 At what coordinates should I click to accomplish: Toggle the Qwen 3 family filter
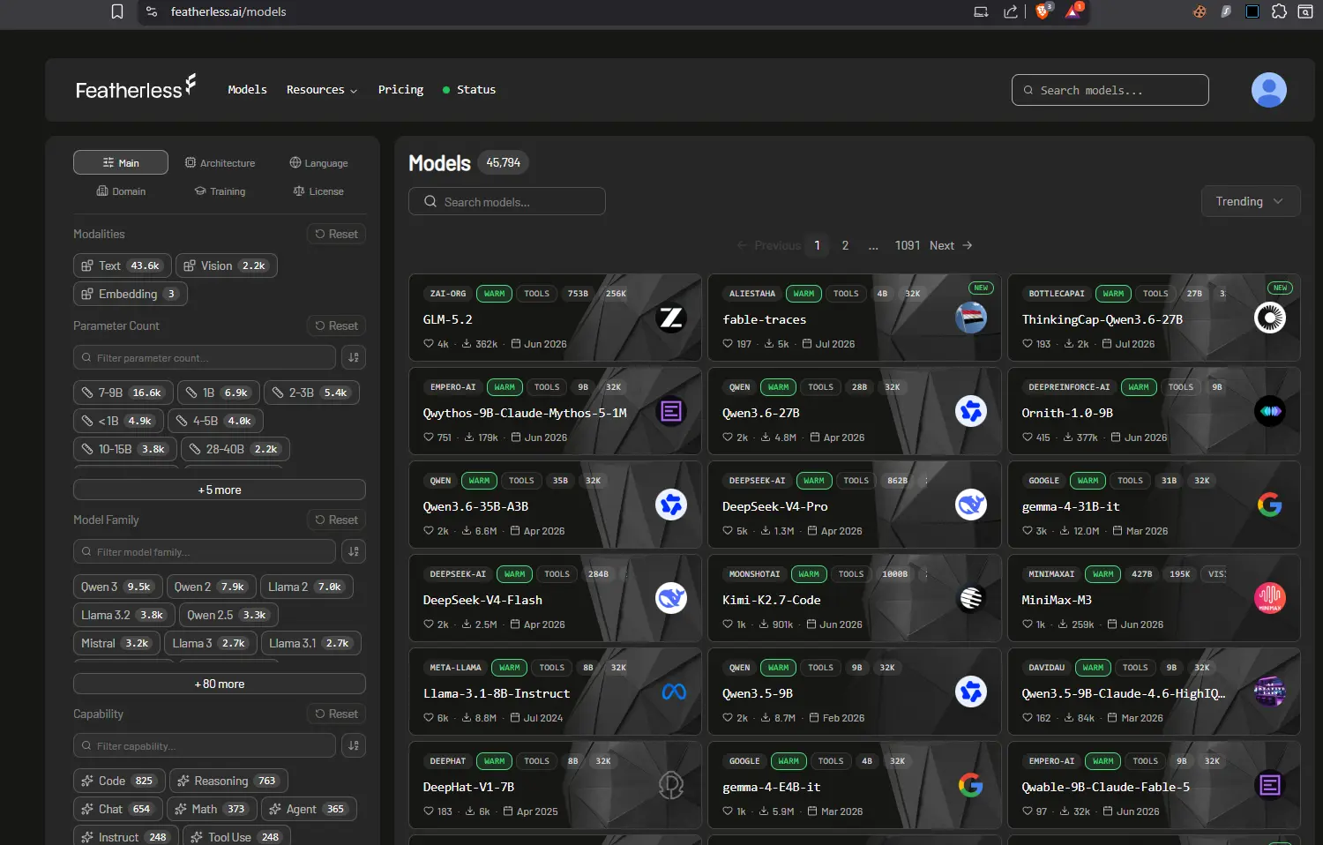coord(118,587)
